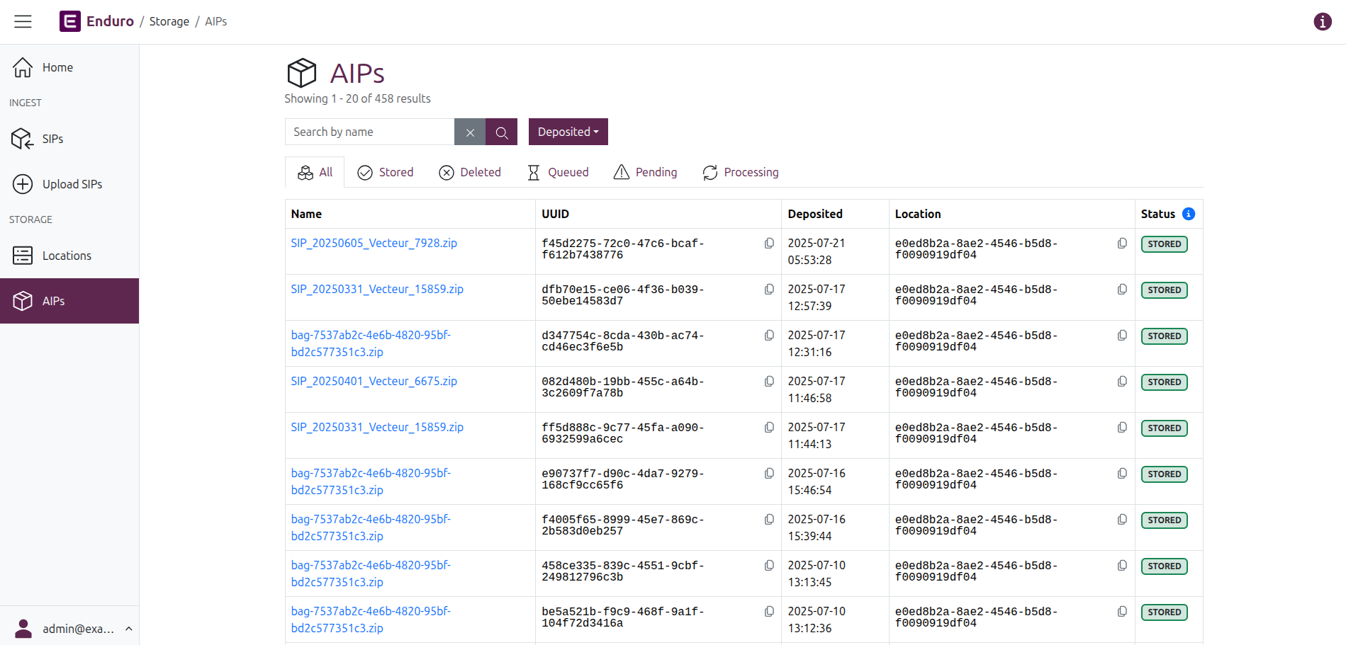The width and height of the screenshot is (1346, 645).
Task: Show Status legend info icon
Action: [1189, 214]
